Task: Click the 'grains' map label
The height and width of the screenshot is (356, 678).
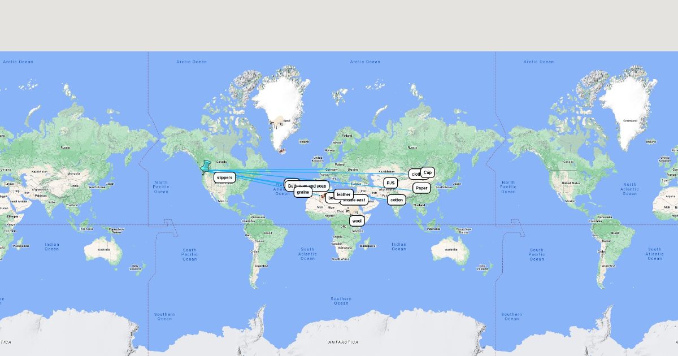Action: (x=303, y=192)
